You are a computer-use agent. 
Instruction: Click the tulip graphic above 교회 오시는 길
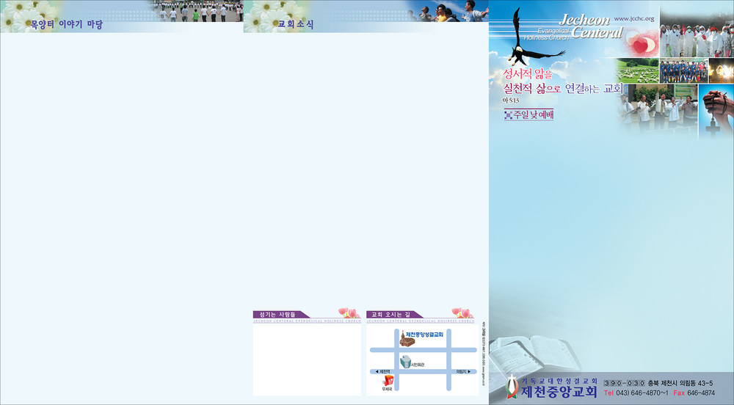click(x=462, y=313)
